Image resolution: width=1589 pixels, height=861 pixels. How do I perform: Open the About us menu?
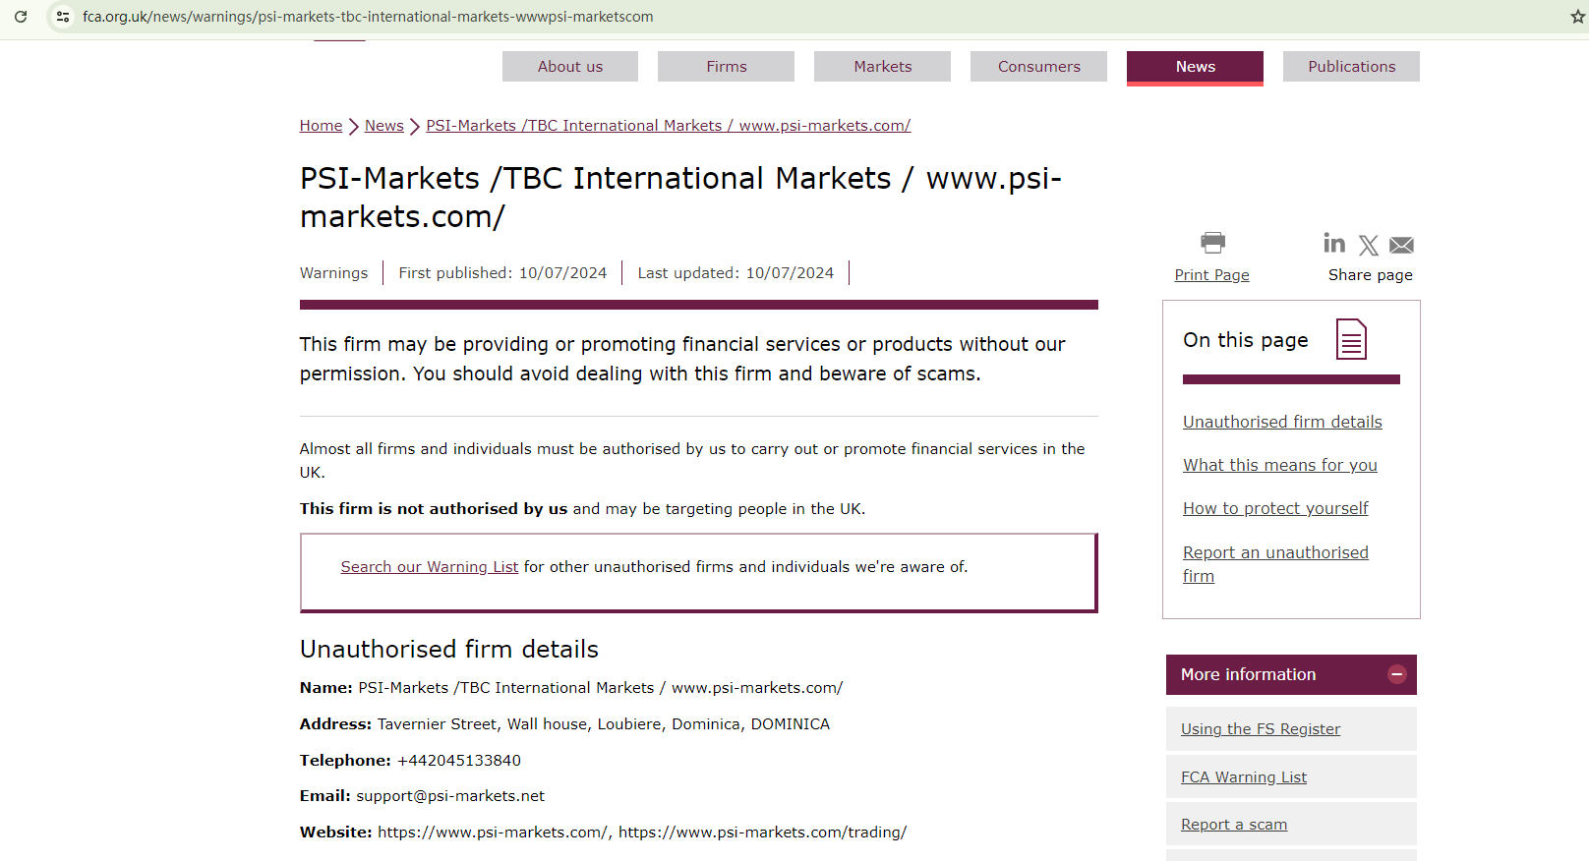[x=570, y=67]
